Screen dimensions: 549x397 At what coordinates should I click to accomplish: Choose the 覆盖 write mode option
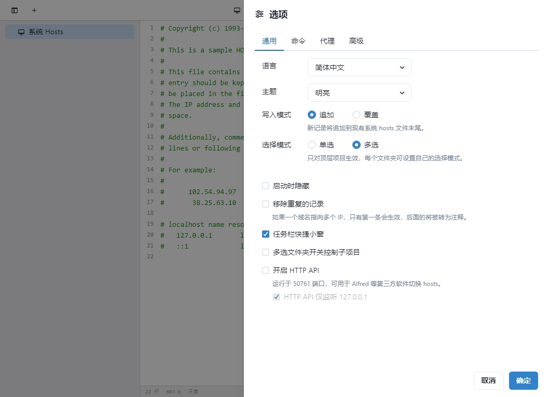pos(356,115)
